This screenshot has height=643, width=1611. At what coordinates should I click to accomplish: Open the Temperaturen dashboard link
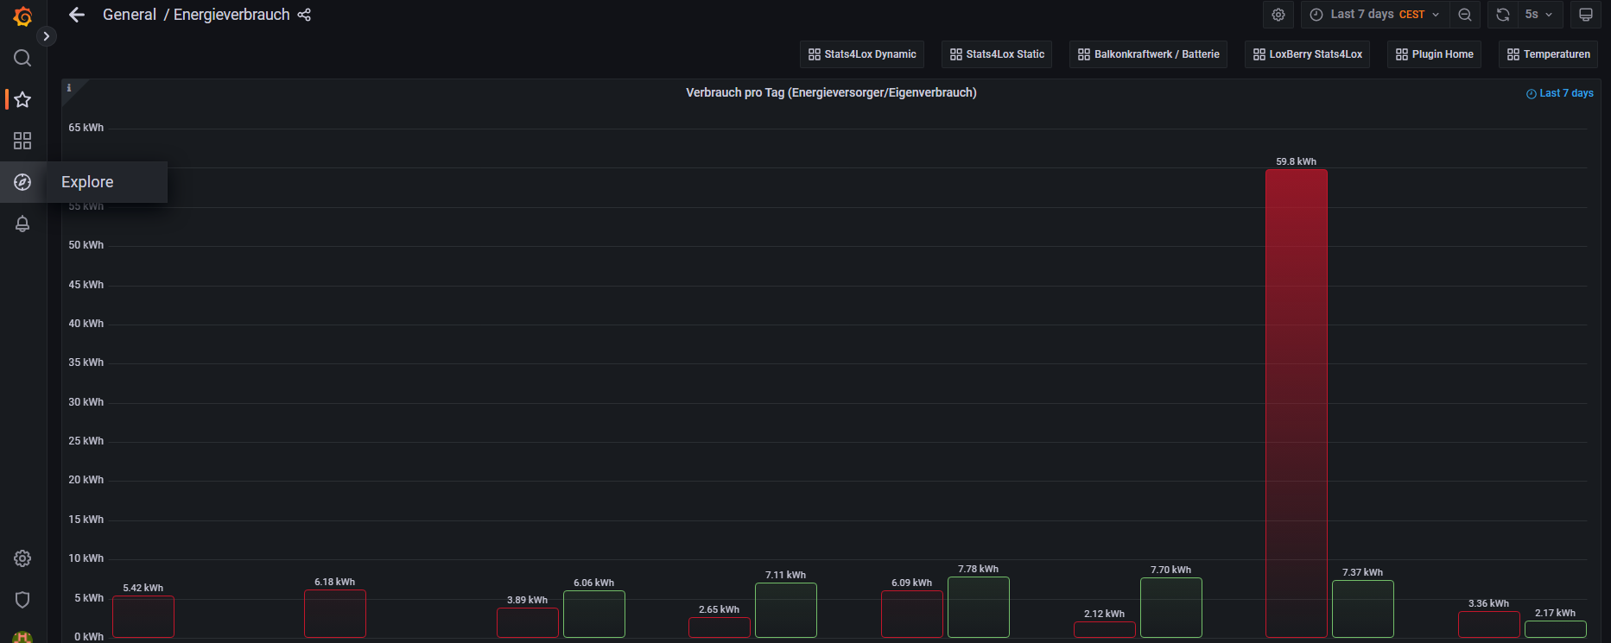(1549, 54)
